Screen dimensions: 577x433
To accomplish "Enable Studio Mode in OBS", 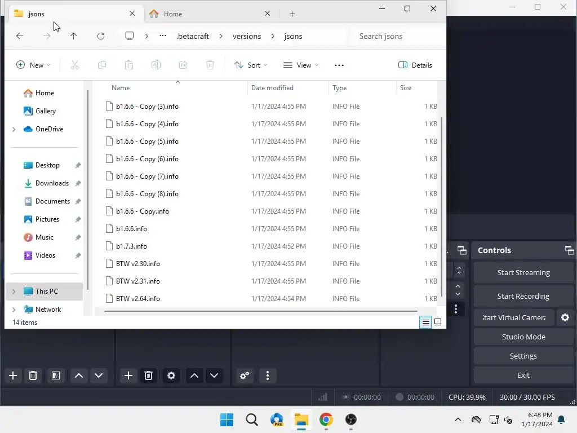I will (x=523, y=337).
